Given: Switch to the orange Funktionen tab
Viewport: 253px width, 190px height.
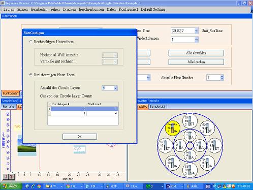Looking at the screenshot, I should (x=11, y=93).
